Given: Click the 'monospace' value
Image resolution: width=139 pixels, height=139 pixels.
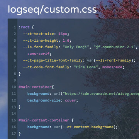Looking at the screenshot, I should pyautogui.click(x=112, y=67).
